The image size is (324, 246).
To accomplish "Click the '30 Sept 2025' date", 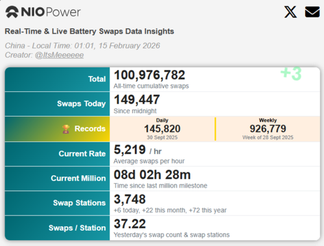I will (x=162, y=137).
